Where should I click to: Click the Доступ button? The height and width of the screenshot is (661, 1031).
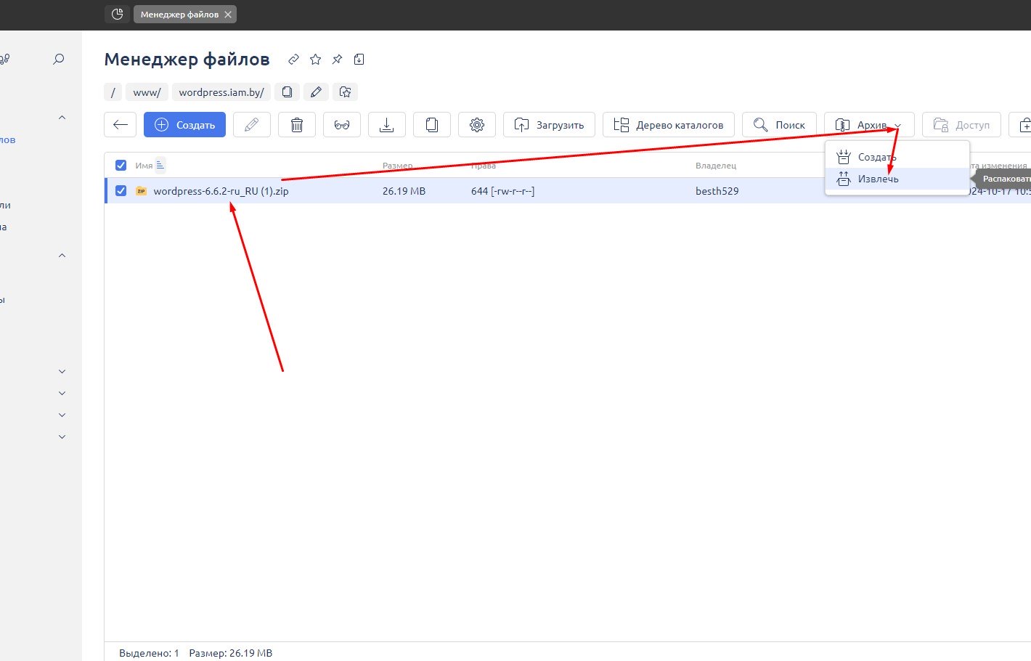pos(961,125)
